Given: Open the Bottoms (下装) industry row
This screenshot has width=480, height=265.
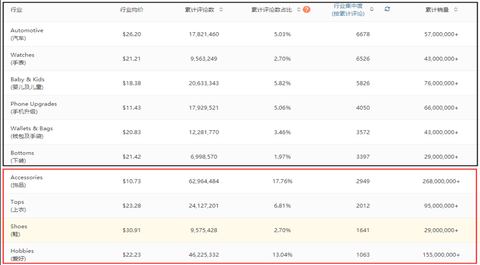Looking at the screenshot, I should [x=22, y=157].
